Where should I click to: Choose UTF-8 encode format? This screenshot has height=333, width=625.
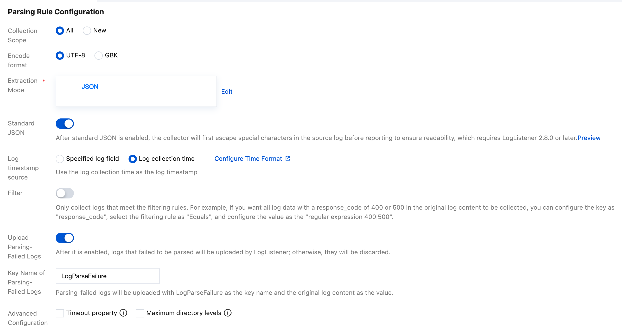coord(60,56)
